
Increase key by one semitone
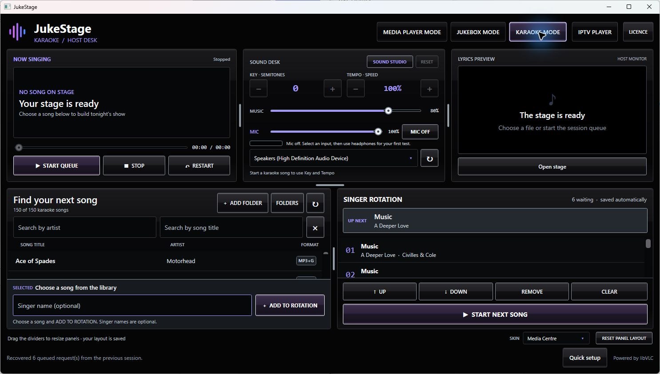point(333,88)
